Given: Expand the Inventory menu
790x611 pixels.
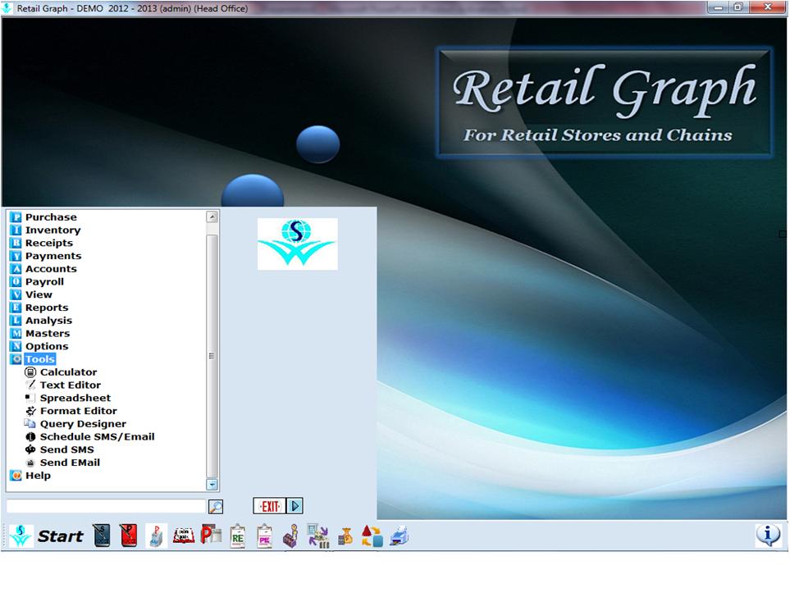Looking at the screenshot, I should [x=53, y=230].
